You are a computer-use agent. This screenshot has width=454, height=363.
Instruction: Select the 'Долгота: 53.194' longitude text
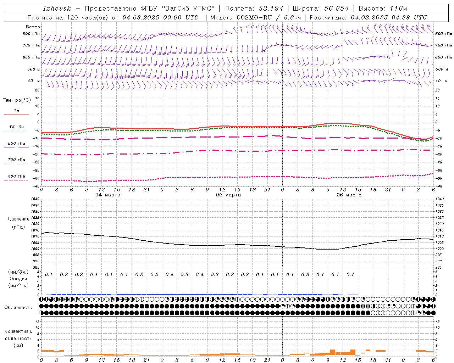point(254,9)
